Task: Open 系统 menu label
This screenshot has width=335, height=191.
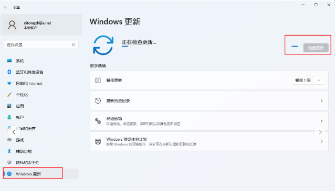Action: tap(20, 61)
